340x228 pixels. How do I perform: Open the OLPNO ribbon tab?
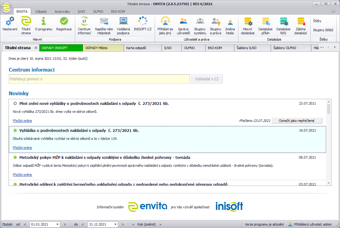point(98,11)
